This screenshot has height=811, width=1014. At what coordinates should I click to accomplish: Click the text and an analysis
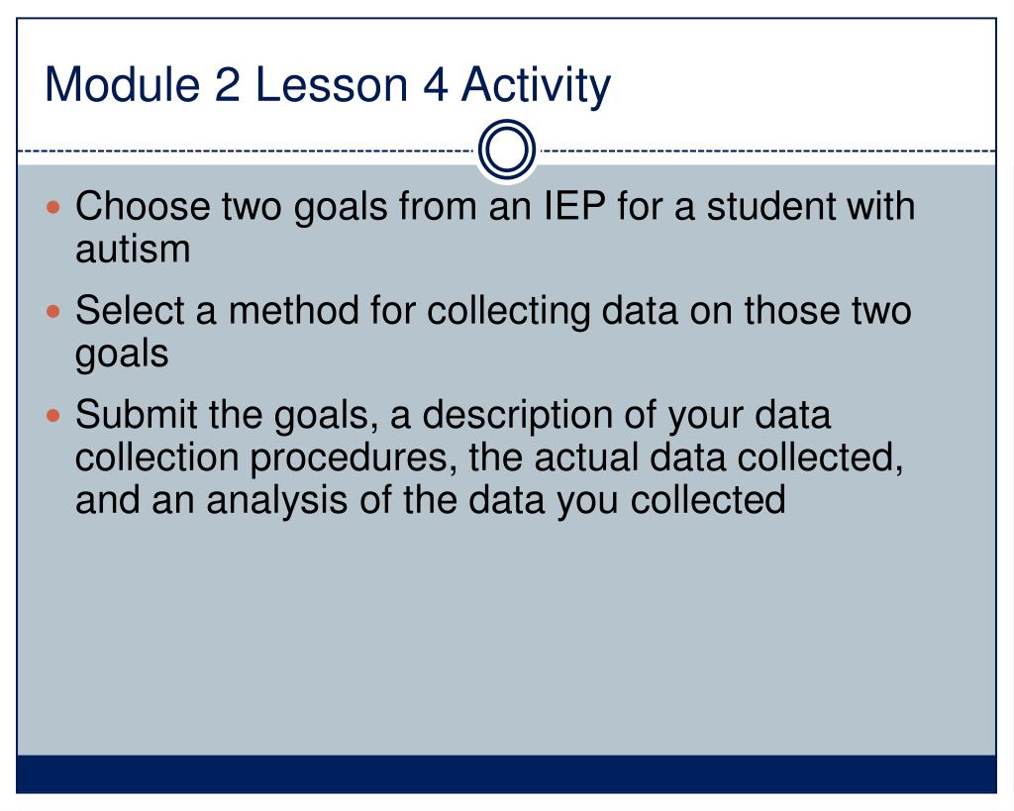212,500
